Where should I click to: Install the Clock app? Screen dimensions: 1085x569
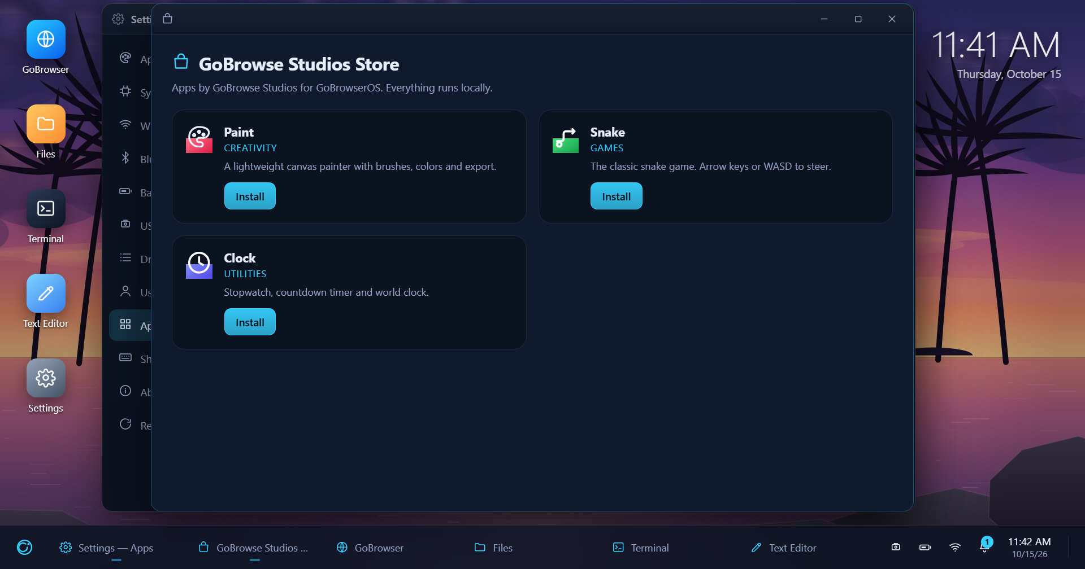coord(250,322)
